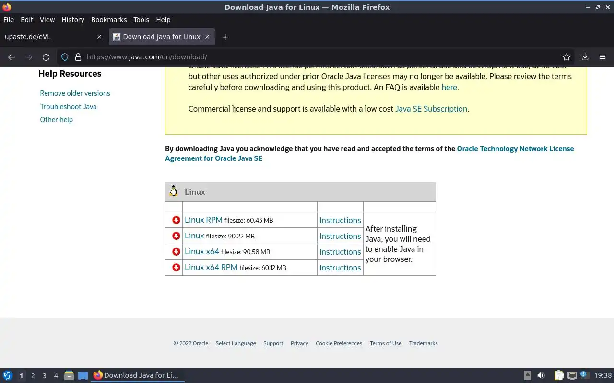Open the Terms of Use footer link
This screenshot has height=383, width=614.
(x=386, y=343)
